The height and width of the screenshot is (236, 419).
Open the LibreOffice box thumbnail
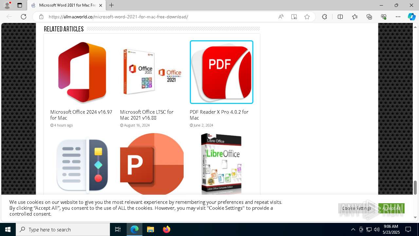pyautogui.click(x=222, y=164)
